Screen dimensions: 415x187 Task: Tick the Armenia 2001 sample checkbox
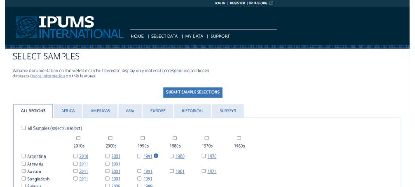[108, 163]
